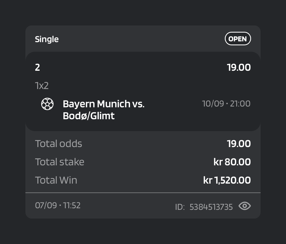This screenshot has height=244, width=286.
Task: Click the divider line above the bet footer
Action: [x=143, y=193]
